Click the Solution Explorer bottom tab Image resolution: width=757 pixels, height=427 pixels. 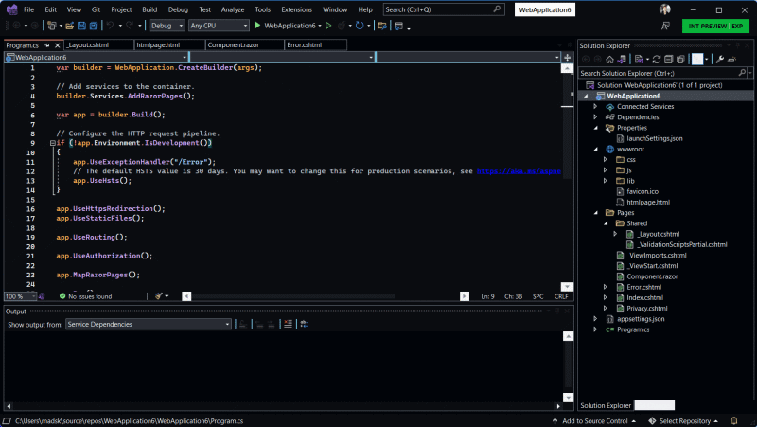(606, 406)
